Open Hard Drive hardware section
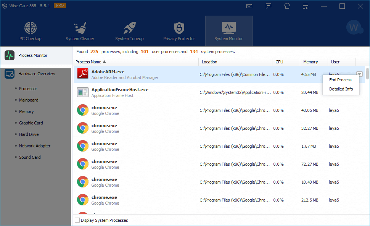 pos(29,134)
